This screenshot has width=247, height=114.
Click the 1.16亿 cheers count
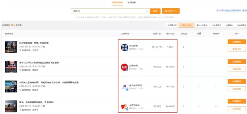click(170, 47)
